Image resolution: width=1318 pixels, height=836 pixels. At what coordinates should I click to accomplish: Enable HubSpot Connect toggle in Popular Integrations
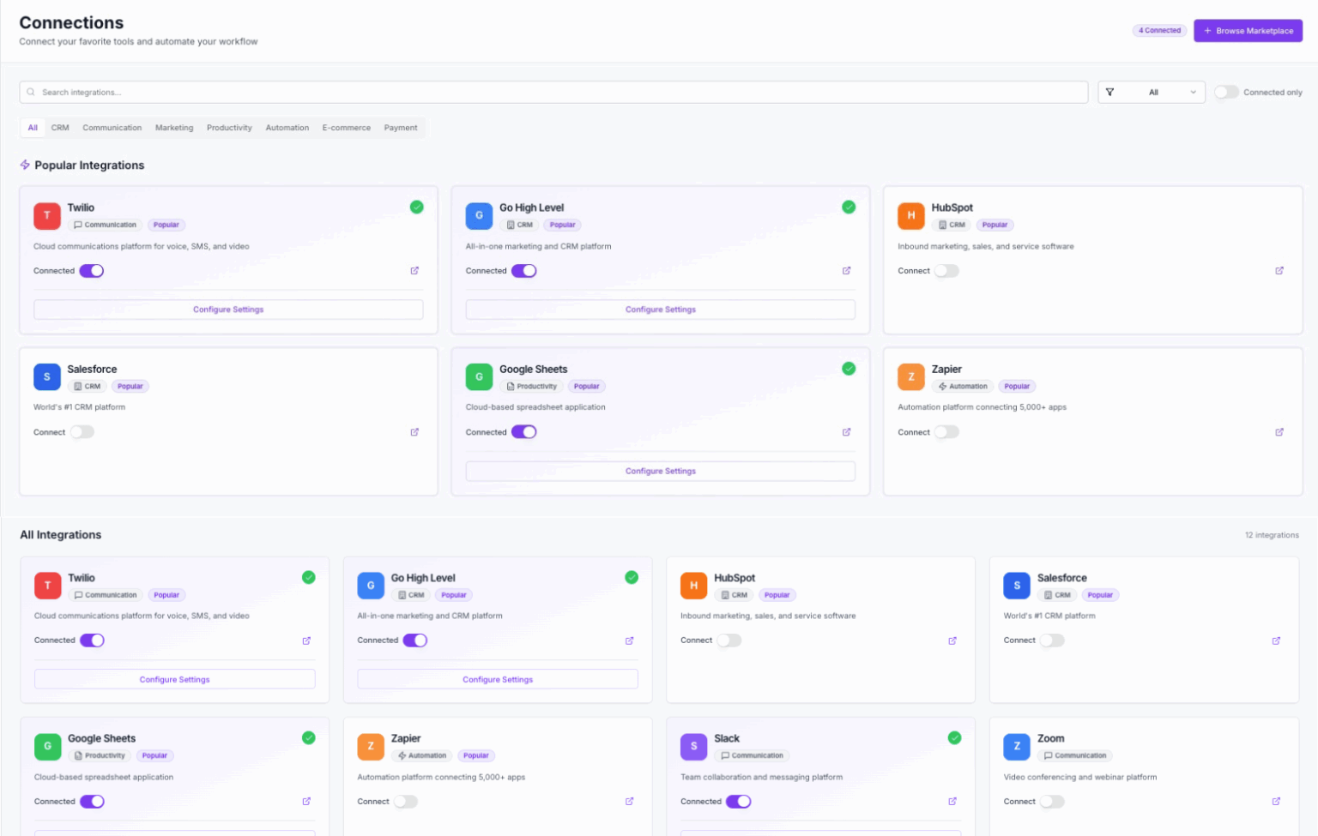tap(946, 271)
